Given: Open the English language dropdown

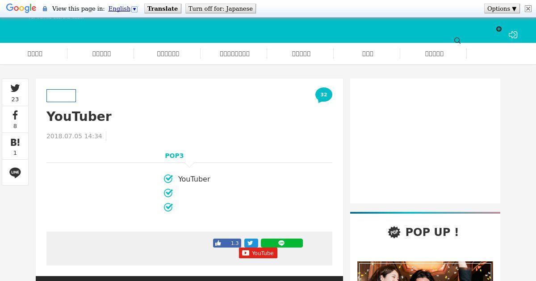Looking at the screenshot, I should (123, 8).
